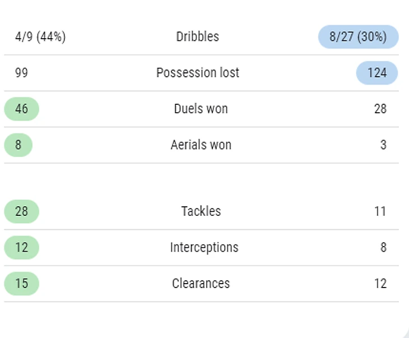This screenshot has height=338, width=409.
Task: Select the Clearances label
Action: coord(201,284)
